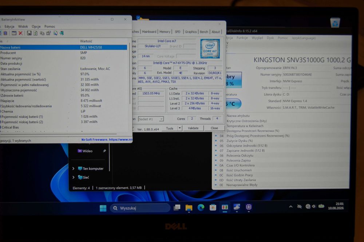Open the Recycle Bin desktop icon
The image size is (364, 242).
[335, 23]
